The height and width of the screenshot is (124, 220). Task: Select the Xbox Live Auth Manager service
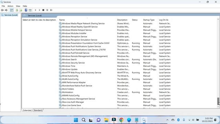pyautogui.click(x=73, y=102)
